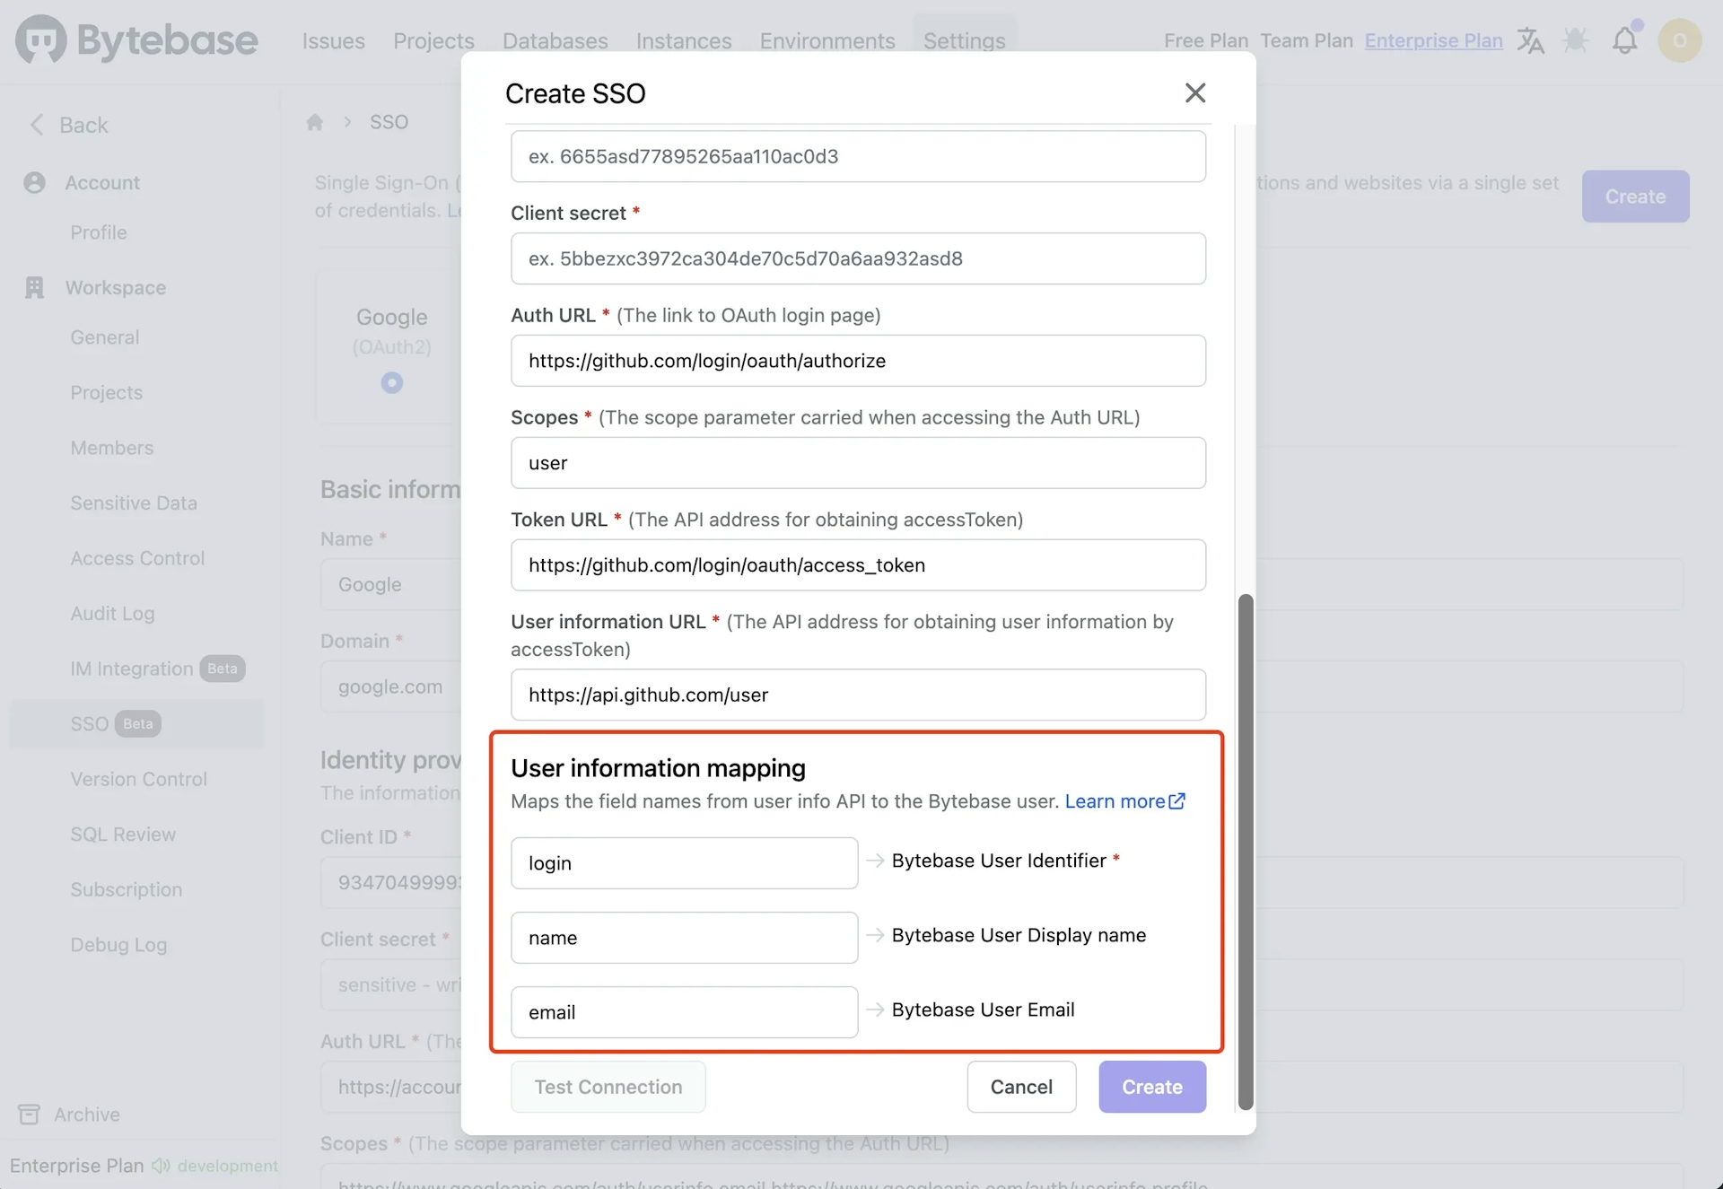Click the development speaker icon
Image resolution: width=1723 pixels, height=1189 pixels.
click(161, 1165)
